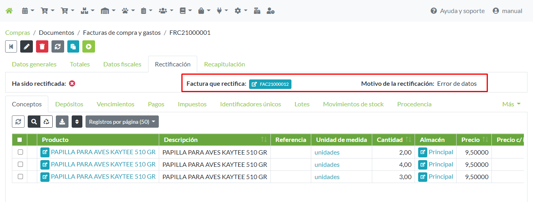Check the row with quantity 2,00
The height and width of the screenshot is (202, 533).
(20, 152)
